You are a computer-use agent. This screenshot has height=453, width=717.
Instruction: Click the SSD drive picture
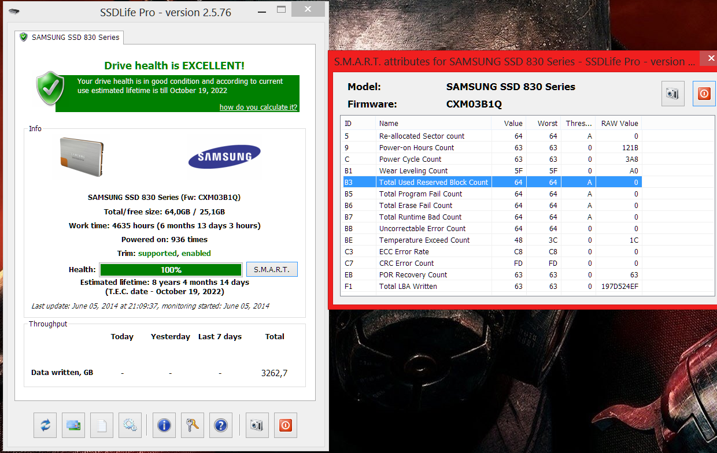[82, 157]
